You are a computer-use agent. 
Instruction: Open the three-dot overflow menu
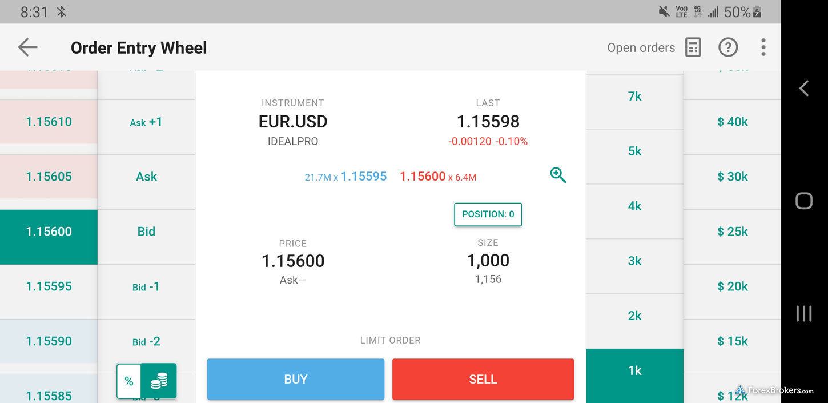click(763, 47)
